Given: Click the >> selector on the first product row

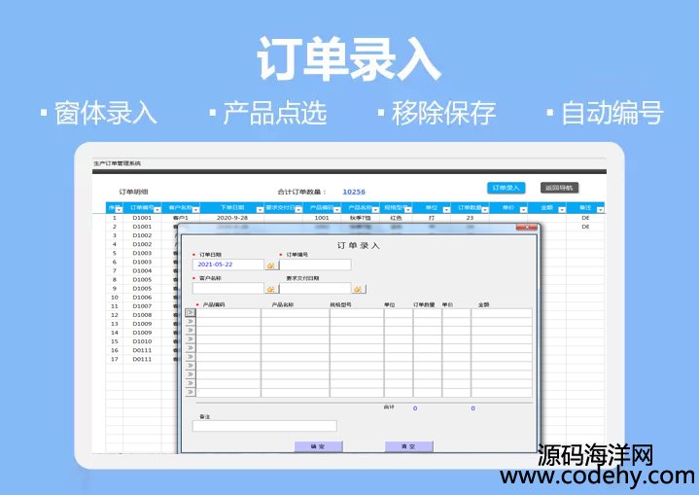Looking at the screenshot, I should [x=190, y=312].
